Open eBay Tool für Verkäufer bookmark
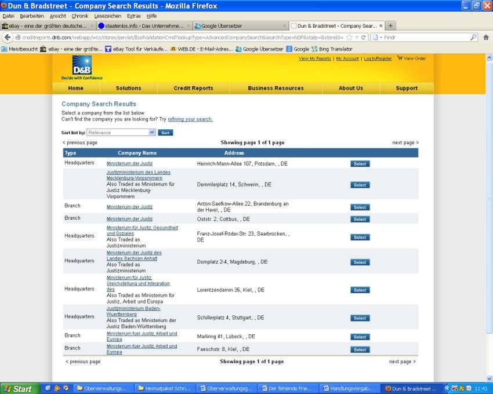Viewport: 493px width, 394px height. 136,49
